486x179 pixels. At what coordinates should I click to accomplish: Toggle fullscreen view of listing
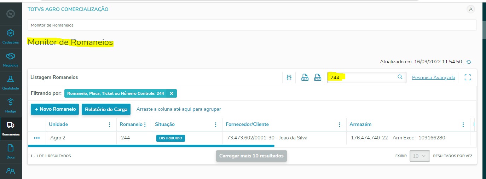468,77
